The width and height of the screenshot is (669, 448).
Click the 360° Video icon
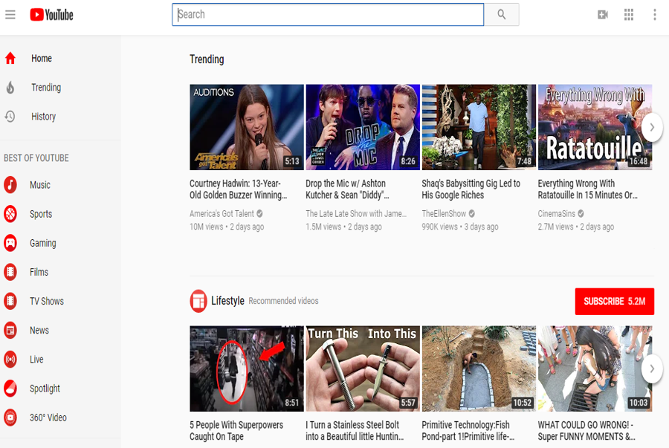[10, 418]
